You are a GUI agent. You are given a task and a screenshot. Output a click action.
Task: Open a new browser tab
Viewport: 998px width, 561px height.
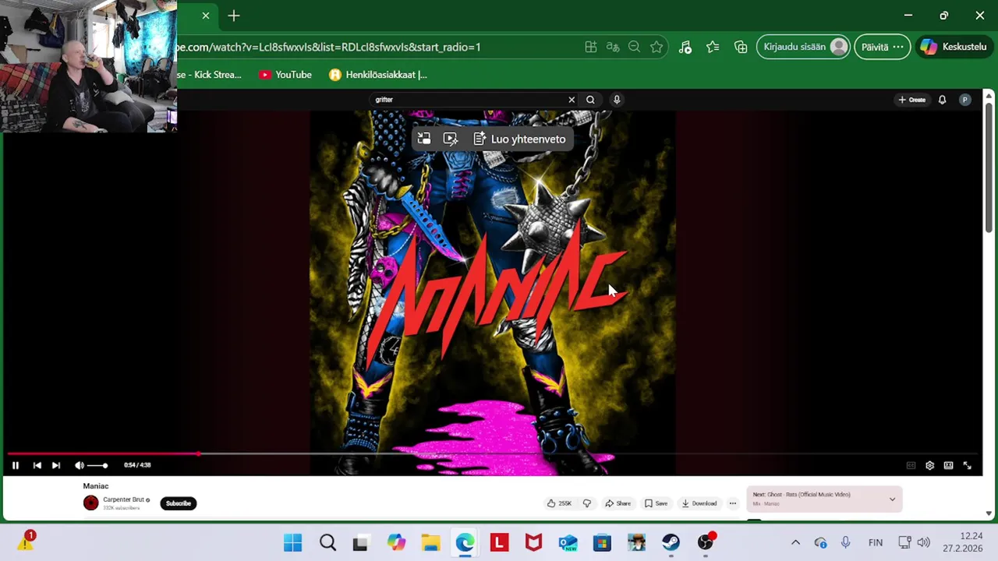(234, 16)
